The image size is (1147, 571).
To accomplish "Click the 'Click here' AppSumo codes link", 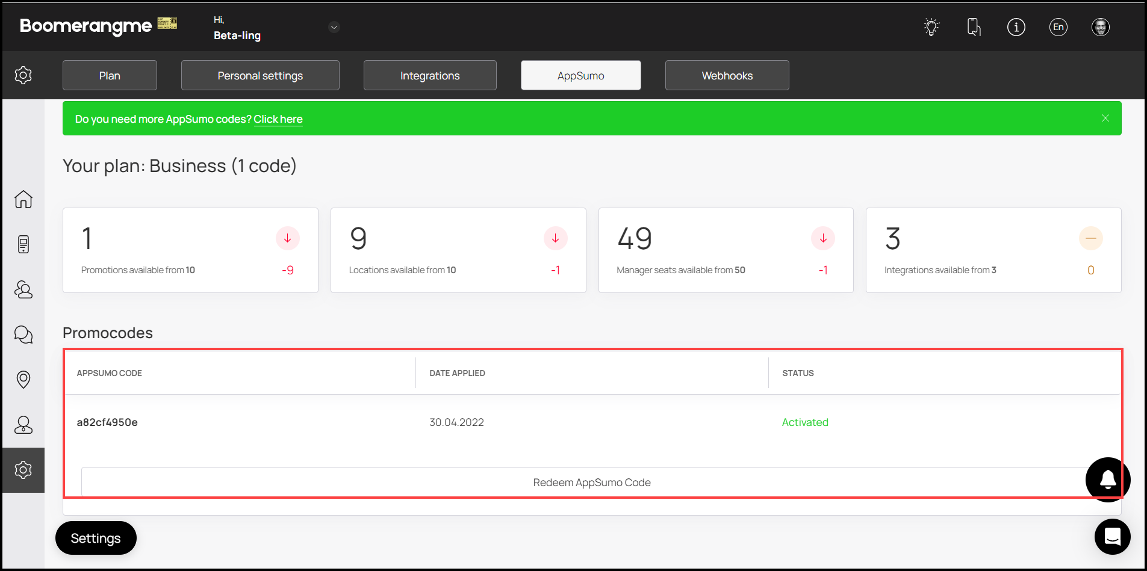I will point(278,119).
